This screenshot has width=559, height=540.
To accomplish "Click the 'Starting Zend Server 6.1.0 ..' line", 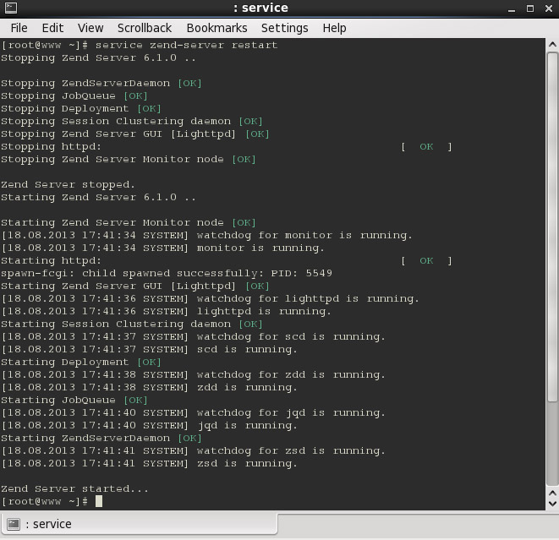I will coord(98,198).
